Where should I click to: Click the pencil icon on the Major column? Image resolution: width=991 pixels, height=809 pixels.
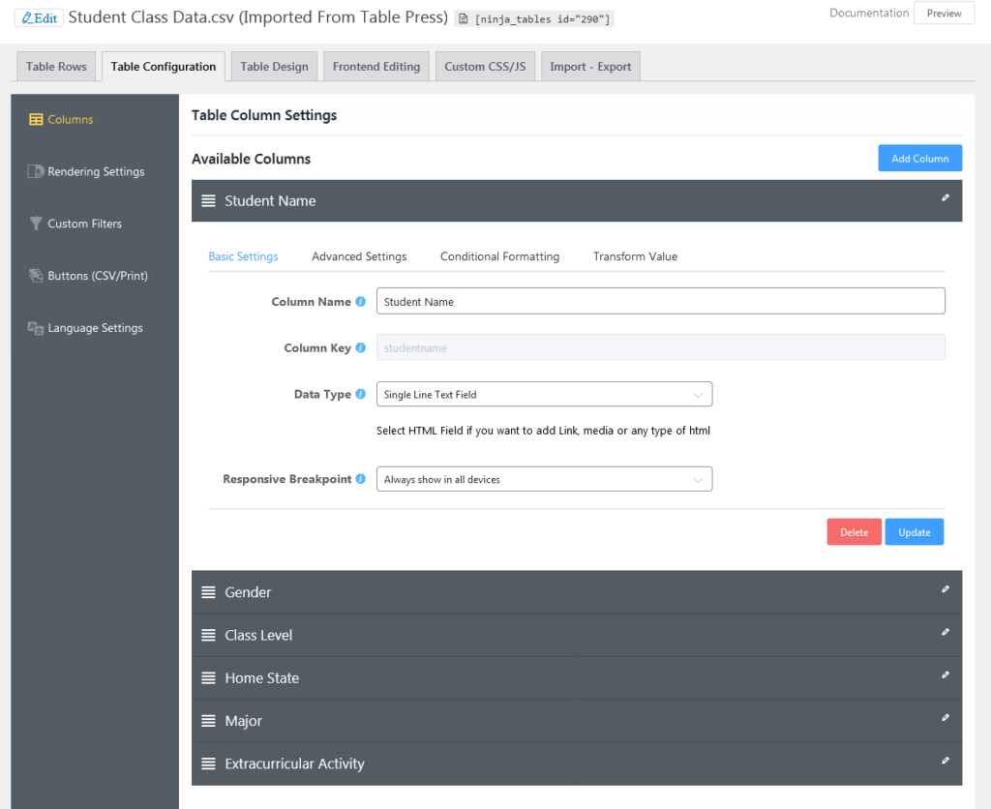(x=946, y=718)
